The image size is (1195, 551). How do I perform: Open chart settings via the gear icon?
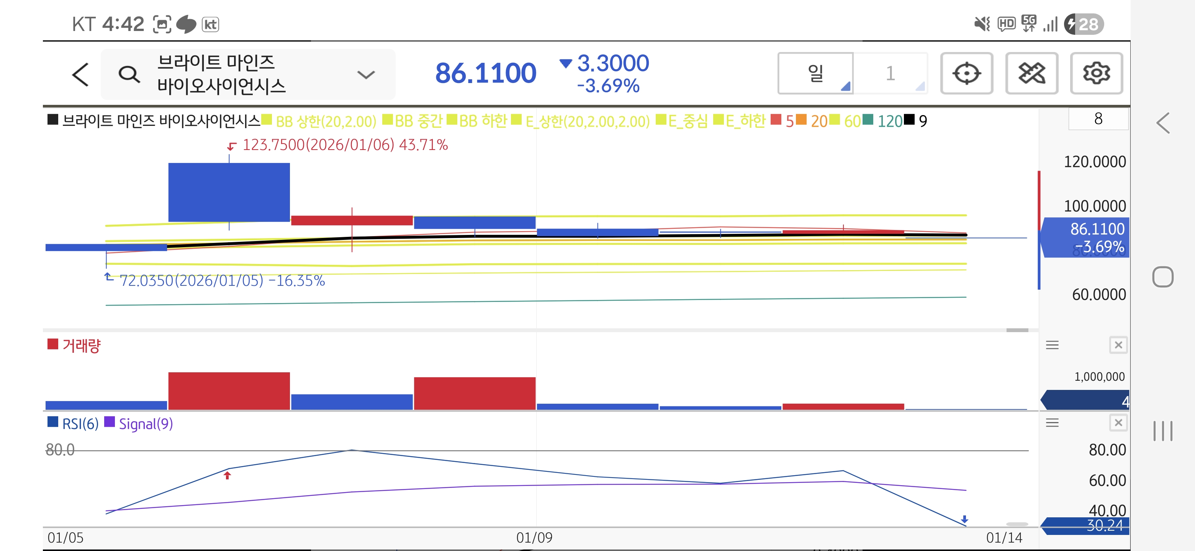pos(1096,73)
